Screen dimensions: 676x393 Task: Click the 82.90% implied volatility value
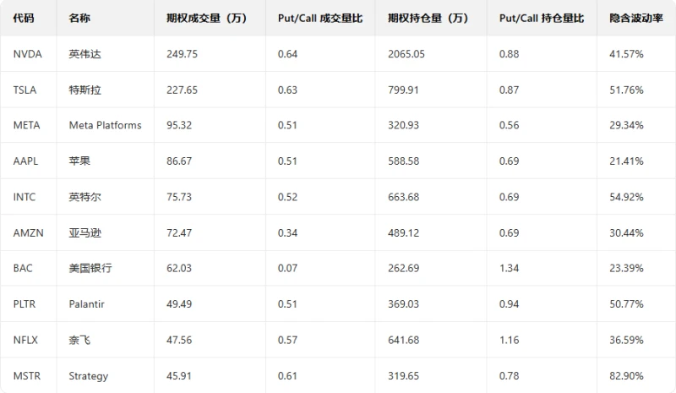tap(626, 375)
